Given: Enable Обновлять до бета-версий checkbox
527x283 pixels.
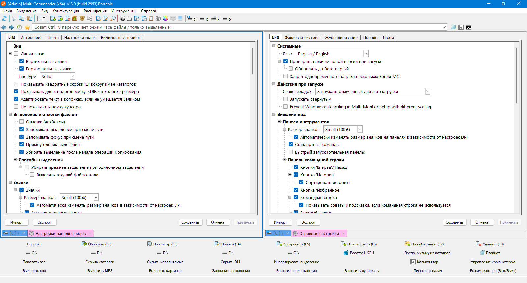Looking at the screenshot, I should click(291, 69).
